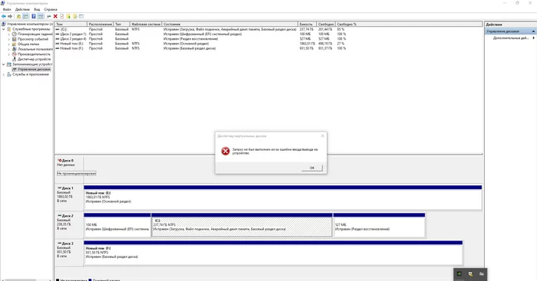Select the Диск 0 uninitialized disk icon
This screenshot has width=537, height=281.
pyautogui.click(x=60, y=160)
